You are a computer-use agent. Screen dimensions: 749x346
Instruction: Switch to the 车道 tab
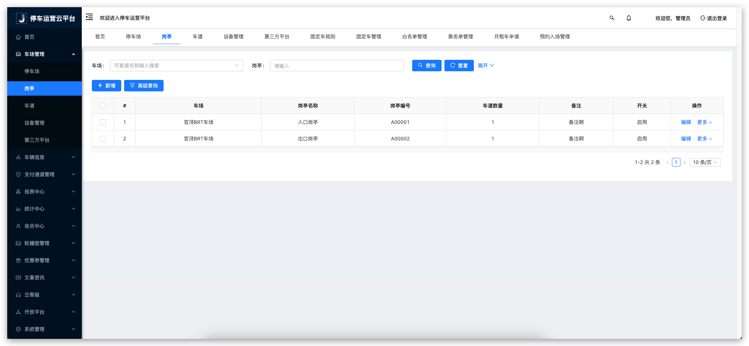[198, 37]
